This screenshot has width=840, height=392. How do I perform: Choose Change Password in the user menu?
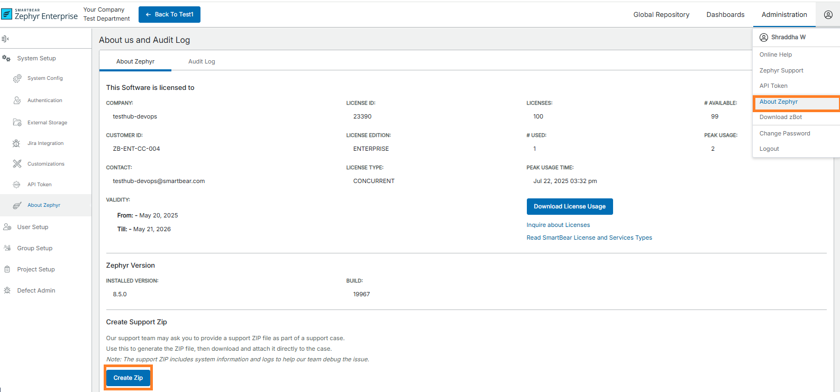click(x=784, y=133)
